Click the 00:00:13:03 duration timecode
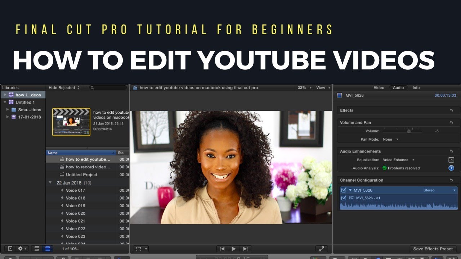The width and height of the screenshot is (461, 259). (445, 95)
